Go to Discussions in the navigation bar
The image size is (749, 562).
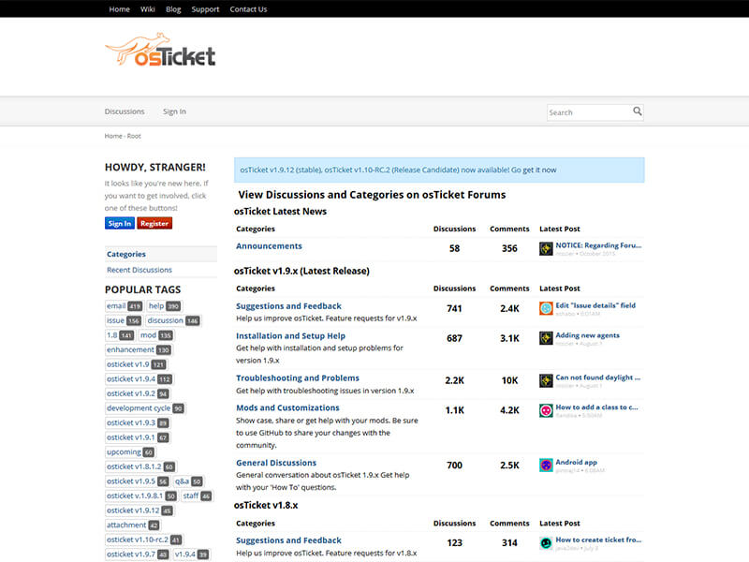click(x=125, y=111)
